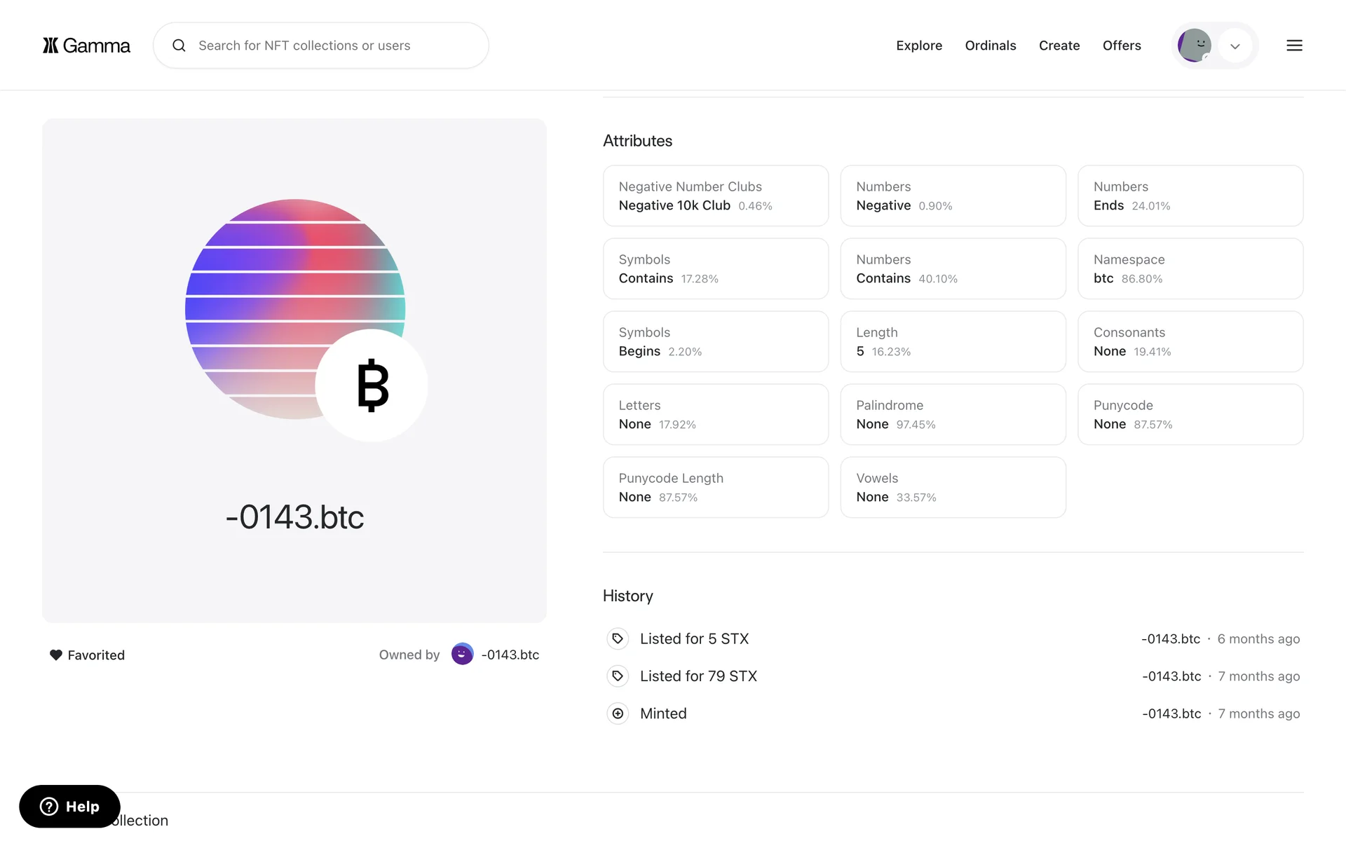1346x841 pixels.
Task: Expand the account dropdown chevron
Action: [1235, 46]
